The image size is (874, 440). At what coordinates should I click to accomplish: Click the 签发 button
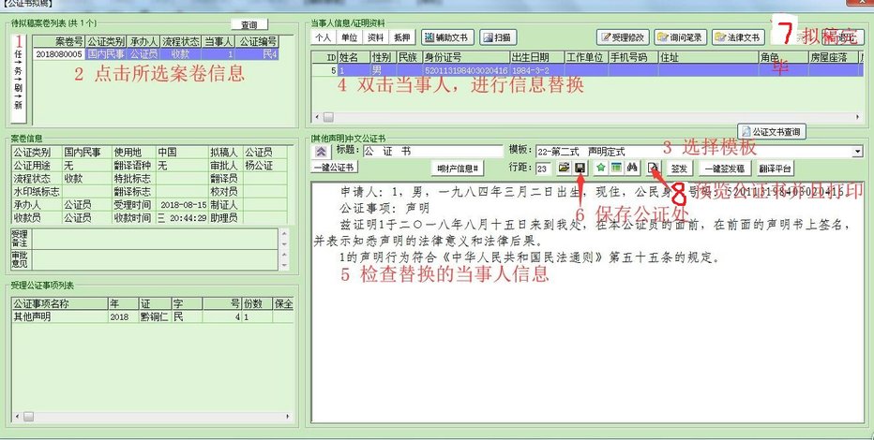pos(679,168)
